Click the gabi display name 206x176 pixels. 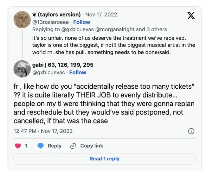coord(63,65)
